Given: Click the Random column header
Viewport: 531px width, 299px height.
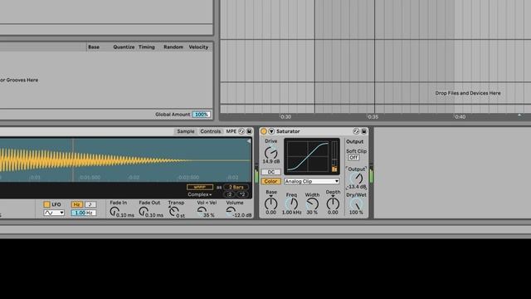Looking at the screenshot, I should (x=173, y=47).
